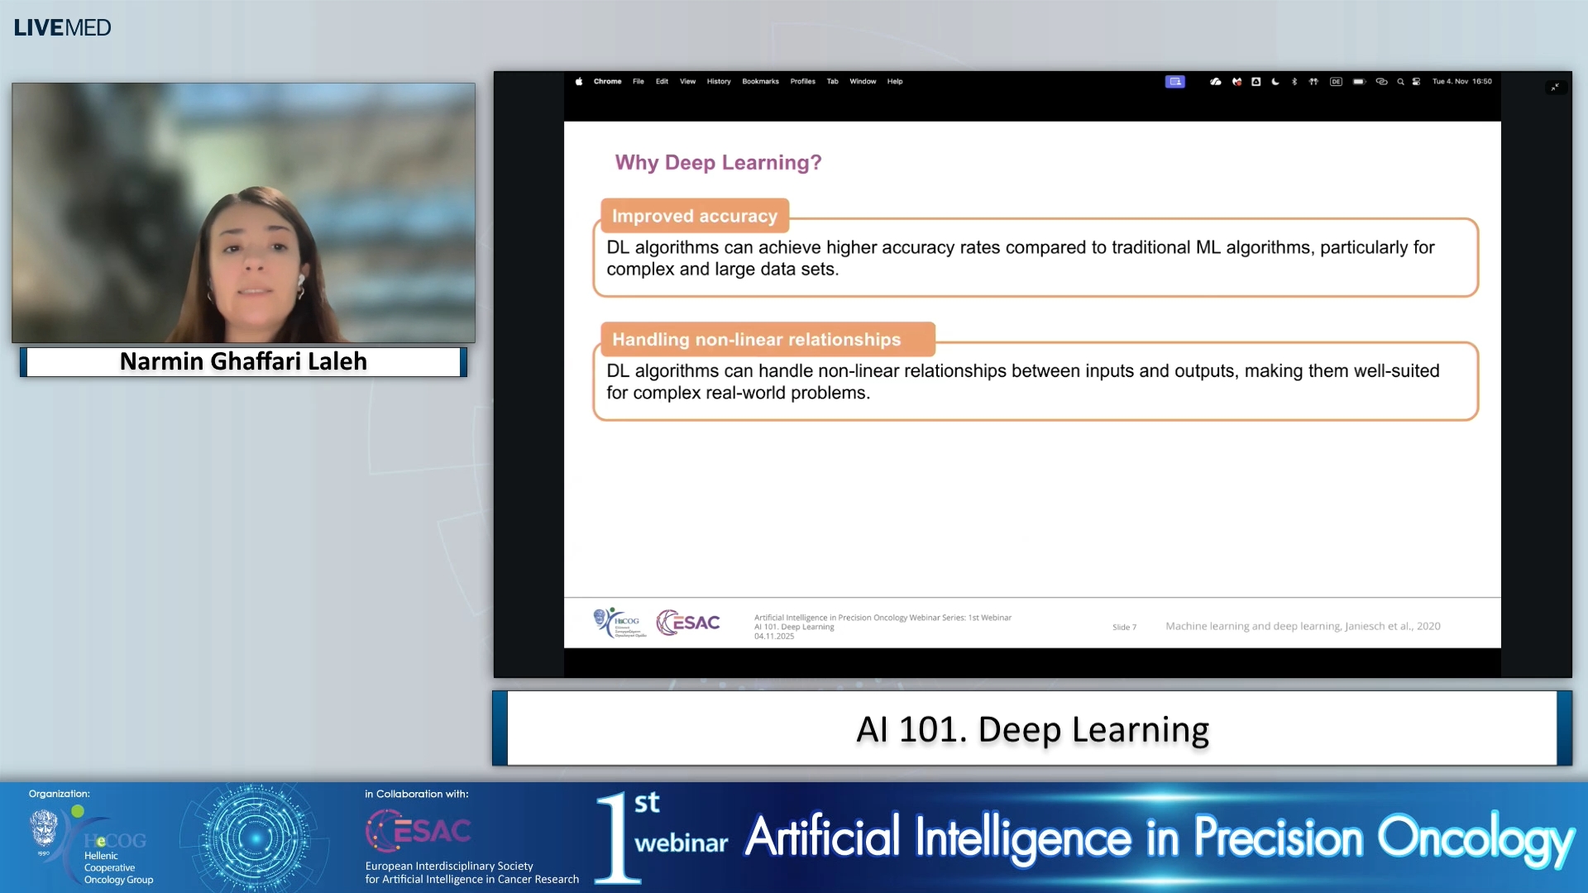
Task: Open the Apple menu
Action: tap(579, 81)
